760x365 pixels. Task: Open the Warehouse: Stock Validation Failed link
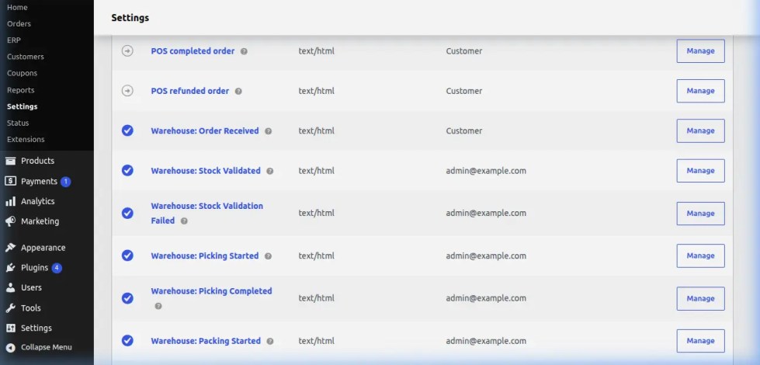click(x=207, y=214)
